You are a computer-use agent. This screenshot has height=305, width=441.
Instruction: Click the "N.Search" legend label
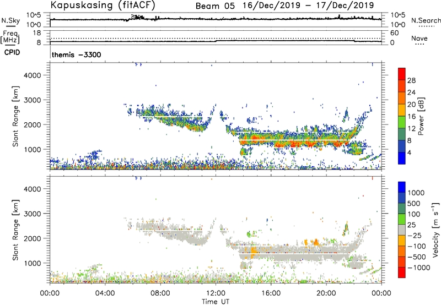426,20
